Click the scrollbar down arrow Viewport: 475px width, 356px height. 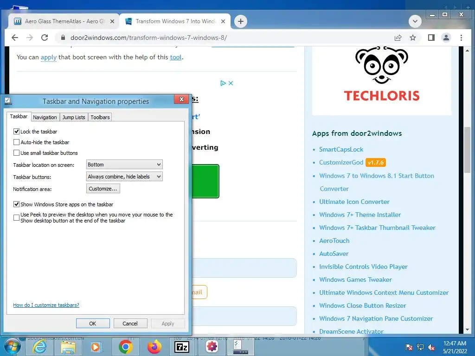467,330
